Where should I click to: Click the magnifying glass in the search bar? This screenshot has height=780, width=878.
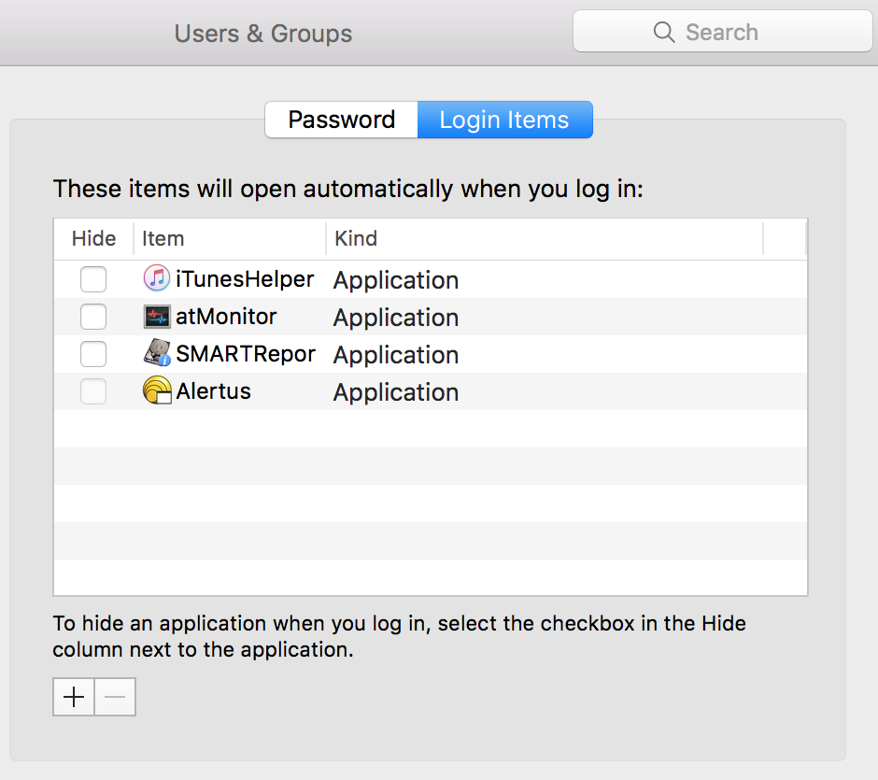[664, 32]
